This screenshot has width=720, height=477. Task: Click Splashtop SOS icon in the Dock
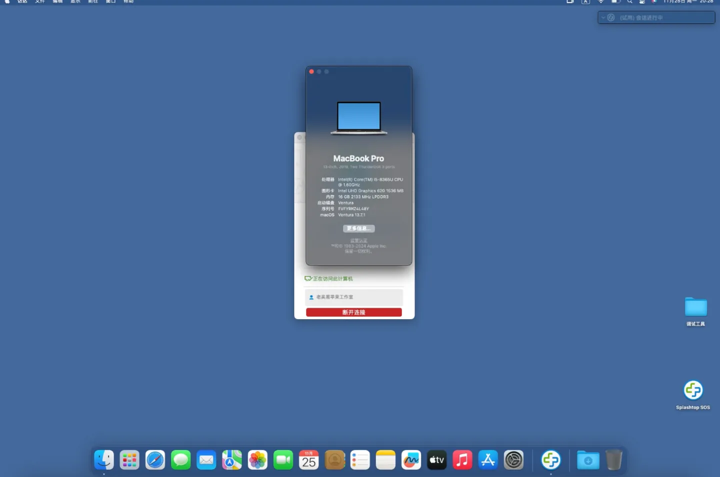pyautogui.click(x=550, y=460)
